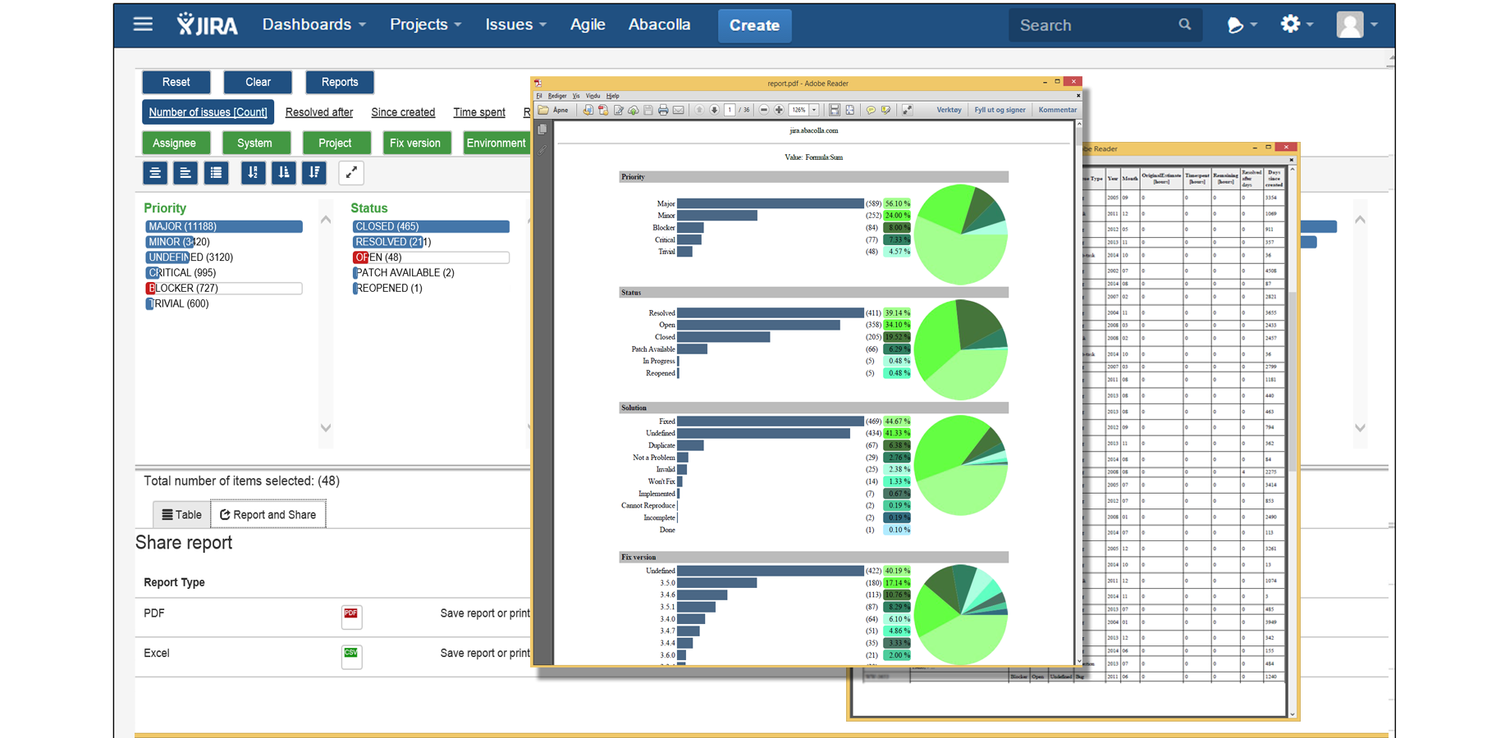Click the Clear button
The width and height of the screenshot is (1510, 738).
tap(258, 82)
